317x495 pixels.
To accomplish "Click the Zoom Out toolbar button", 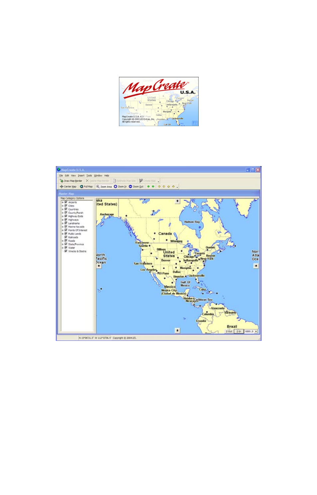I will click(136, 186).
